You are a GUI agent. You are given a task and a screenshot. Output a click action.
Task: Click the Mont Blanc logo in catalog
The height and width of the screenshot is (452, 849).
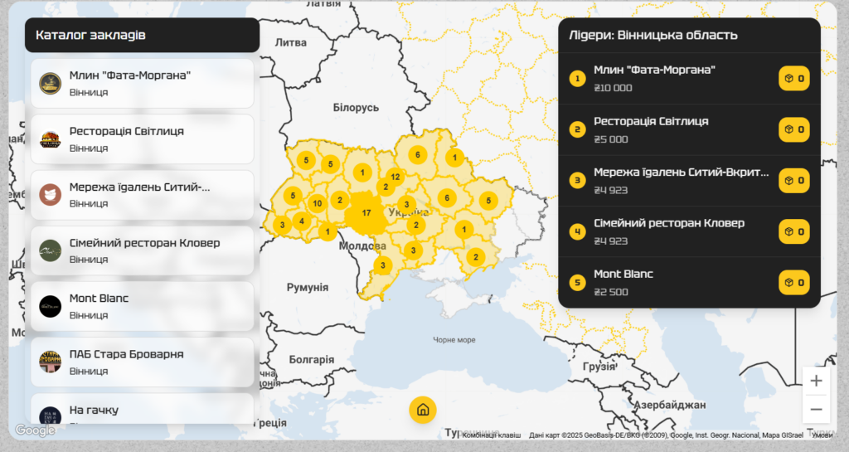tap(51, 306)
